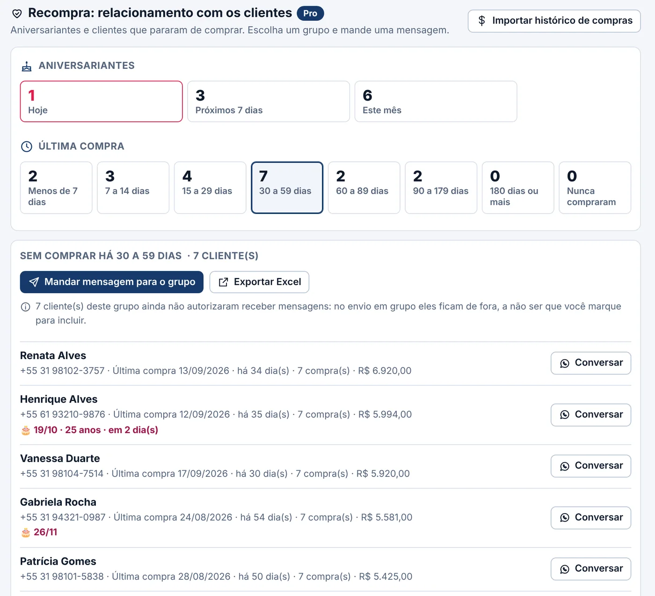Click WhatsApp icon in Gabriela Rocha's Conversar button
655x596 pixels.
coord(565,518)
